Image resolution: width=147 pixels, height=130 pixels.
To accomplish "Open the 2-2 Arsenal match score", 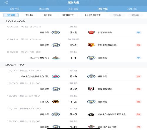I will tap(73, 32).
